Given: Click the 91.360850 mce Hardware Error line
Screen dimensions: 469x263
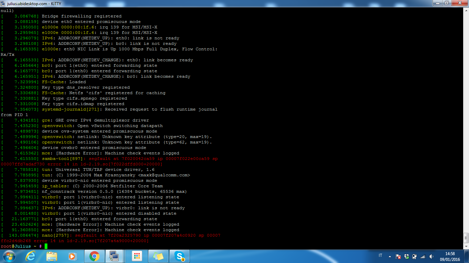Looking at the screenshot, I should pyautogui.click(x=90, y=230).
